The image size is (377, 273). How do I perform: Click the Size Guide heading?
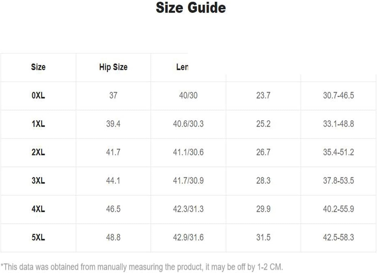pos(191,8)
